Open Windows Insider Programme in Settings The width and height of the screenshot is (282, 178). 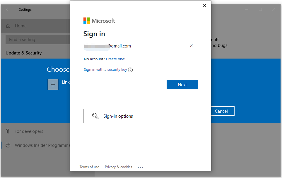point(42,145)
